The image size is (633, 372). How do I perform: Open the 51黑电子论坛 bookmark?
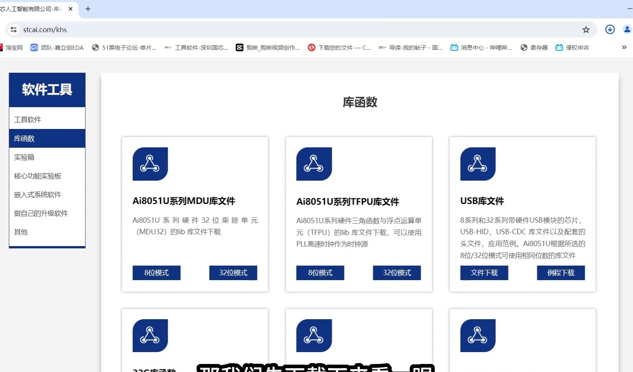(124, 47)
